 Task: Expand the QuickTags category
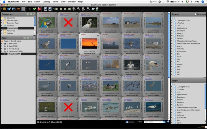click(2, 31)
